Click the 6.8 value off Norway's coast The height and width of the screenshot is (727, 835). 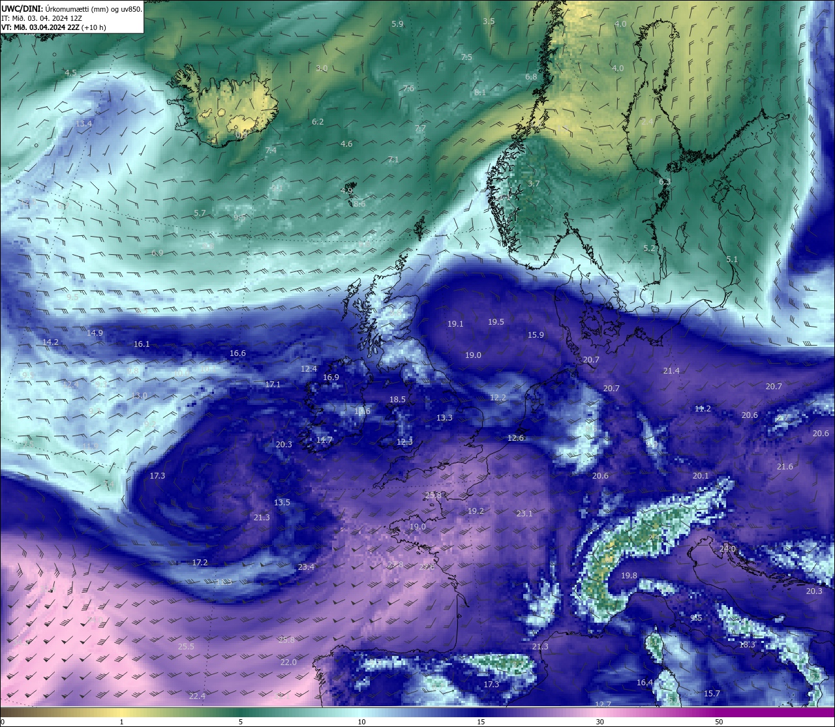[531, 76]
